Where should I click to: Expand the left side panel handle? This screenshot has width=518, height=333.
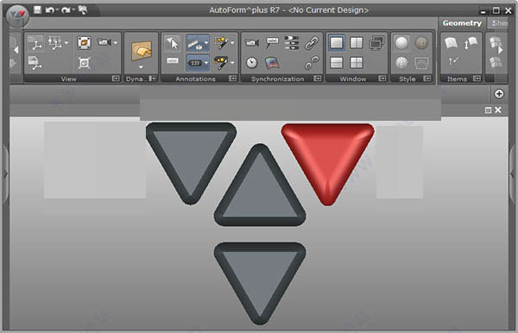click(x=5, y=174)
